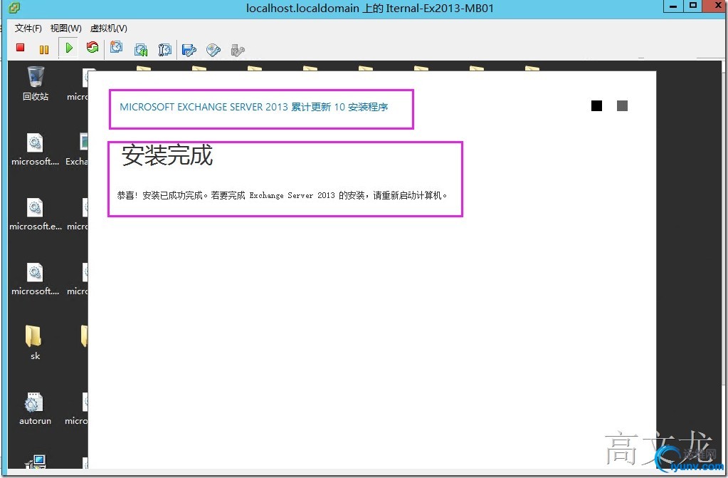Click the red Power Off (stop) button
The width and height of the screenshot is (728, 478).
pos(20,48)
